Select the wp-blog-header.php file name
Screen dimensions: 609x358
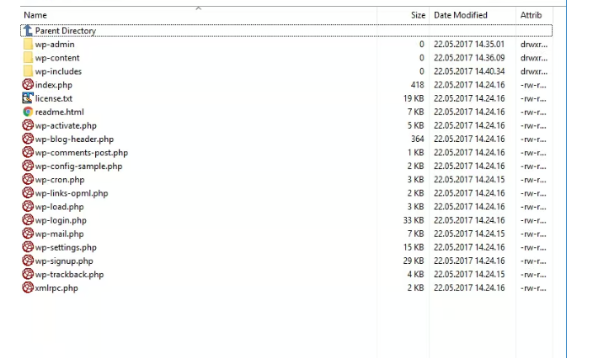[x=74, y=140]
